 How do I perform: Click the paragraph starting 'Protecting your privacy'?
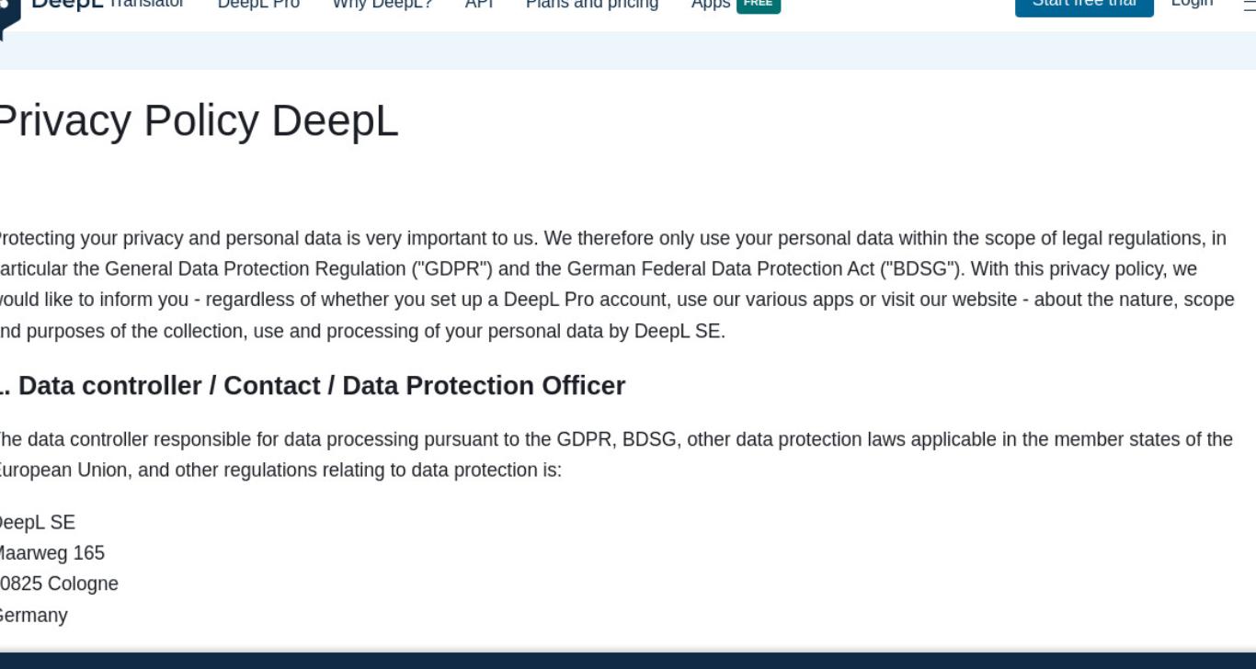(x=616, y=285)
